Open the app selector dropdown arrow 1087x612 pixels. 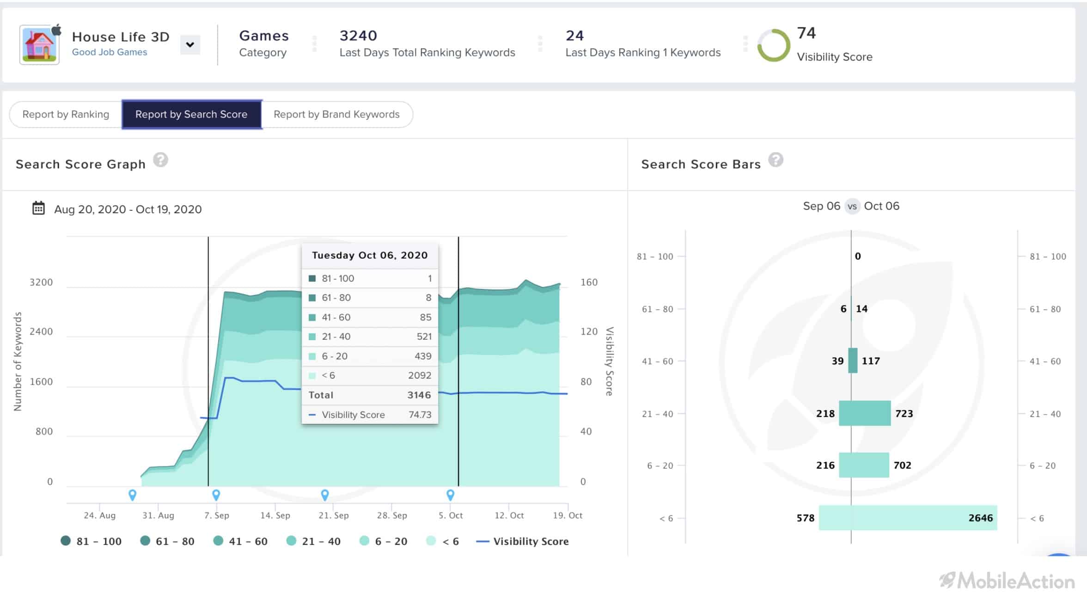click(190, 45)
